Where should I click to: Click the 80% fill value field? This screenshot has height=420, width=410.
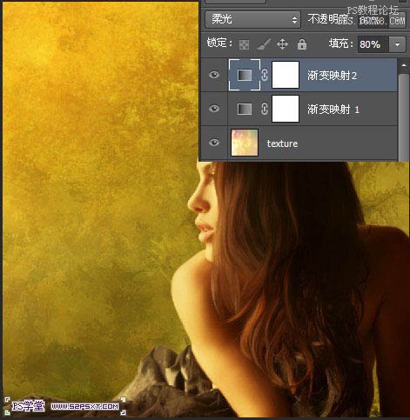tap(373, 44)
